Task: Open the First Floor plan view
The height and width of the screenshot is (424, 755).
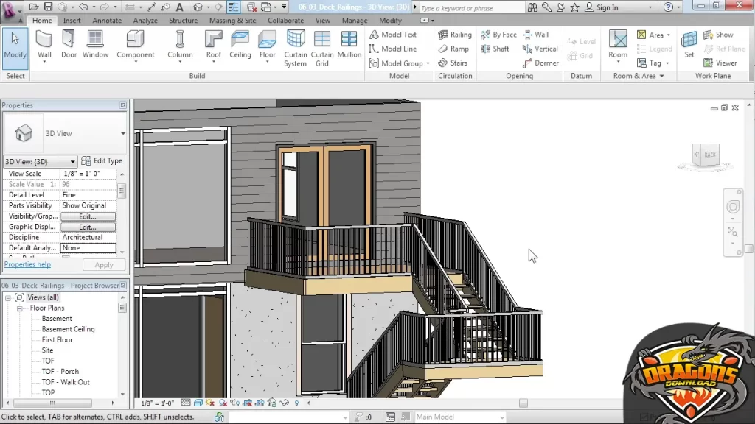Action: 58,340
